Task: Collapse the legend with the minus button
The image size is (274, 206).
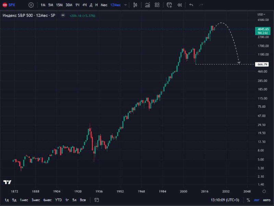Action: [x=63, y=15]
